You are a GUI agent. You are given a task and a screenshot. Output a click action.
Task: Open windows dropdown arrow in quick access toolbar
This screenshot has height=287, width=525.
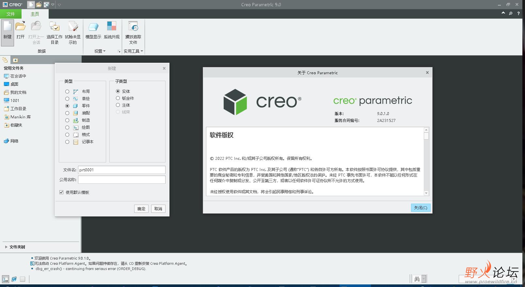tap(53, 5)
